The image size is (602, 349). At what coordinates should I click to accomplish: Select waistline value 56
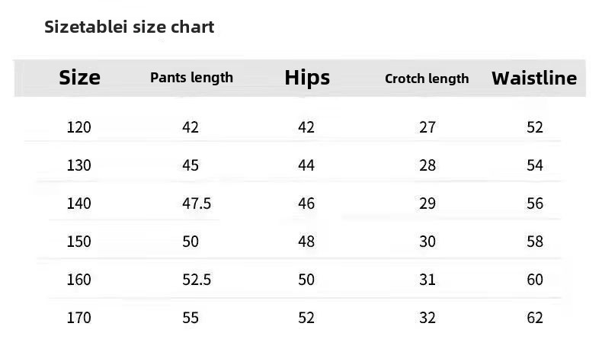point(535,203)
